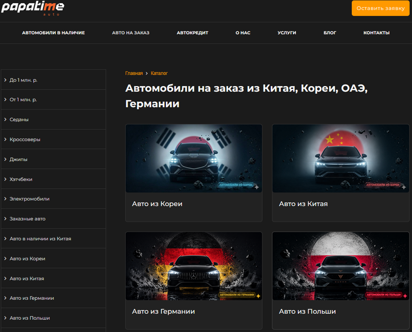
Task: Open the Авто из Польши card title
Action: pyautogui.click(x=307, y=311)
